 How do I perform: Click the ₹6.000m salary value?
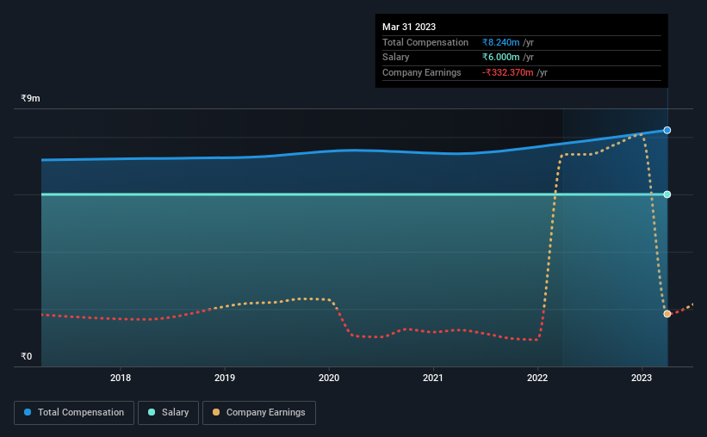click(500, 58)
